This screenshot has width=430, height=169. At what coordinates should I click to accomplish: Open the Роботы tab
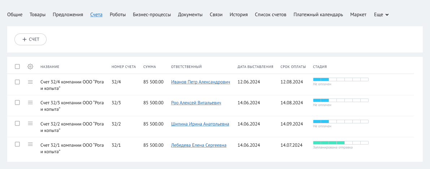(x=118, y=15)
